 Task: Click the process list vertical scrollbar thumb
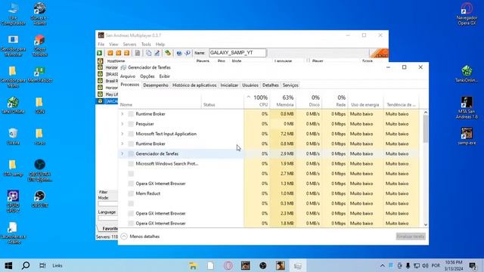(426, 129)
